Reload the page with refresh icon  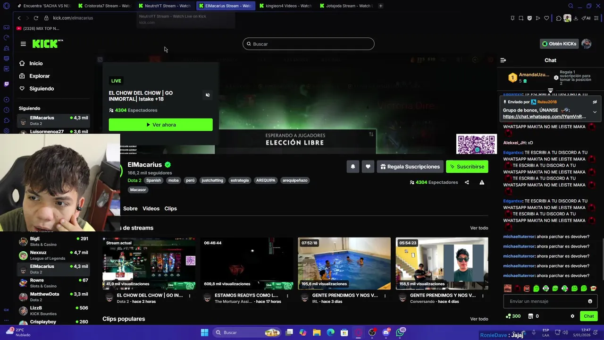click(x=36, y=18)
